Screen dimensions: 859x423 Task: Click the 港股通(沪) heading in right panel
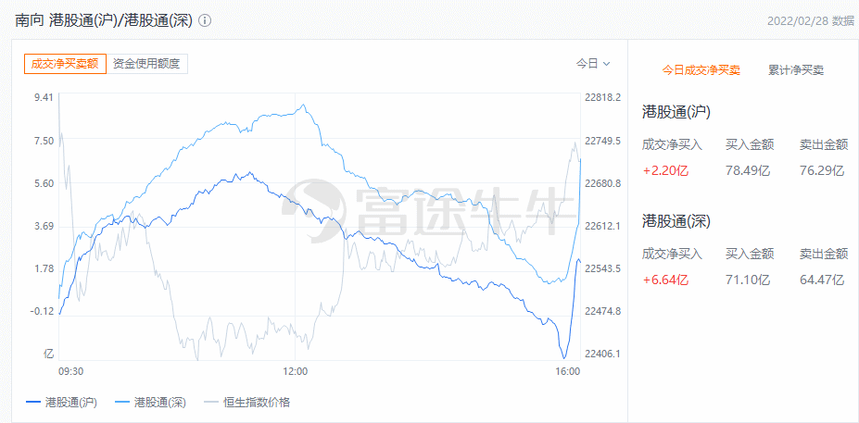pos(676,112)
